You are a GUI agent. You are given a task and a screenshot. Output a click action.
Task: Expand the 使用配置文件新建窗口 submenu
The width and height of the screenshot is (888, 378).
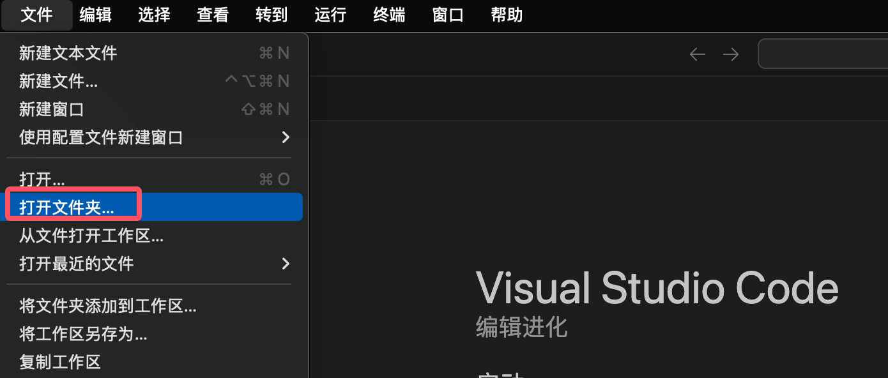(x=153, y=137)
